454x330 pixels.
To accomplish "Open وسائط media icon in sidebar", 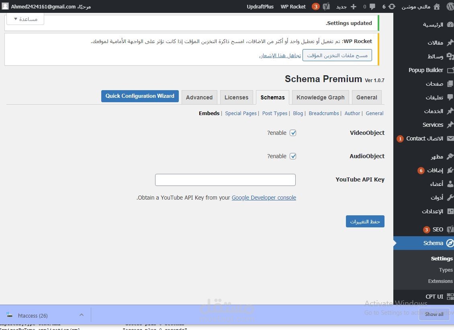I will click(x=450, y=56).
